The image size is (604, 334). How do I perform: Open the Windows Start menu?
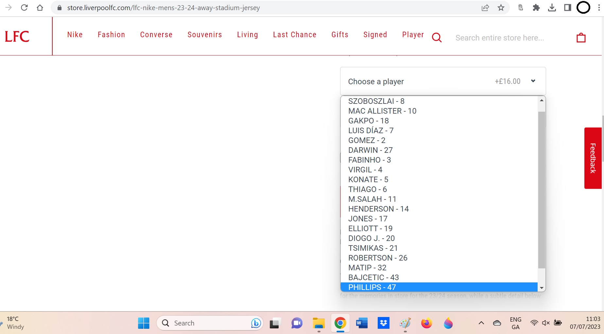click(144, 323)
